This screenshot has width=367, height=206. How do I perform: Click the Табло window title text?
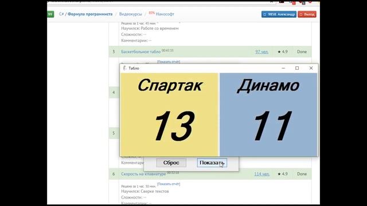[x=134, y=68]
